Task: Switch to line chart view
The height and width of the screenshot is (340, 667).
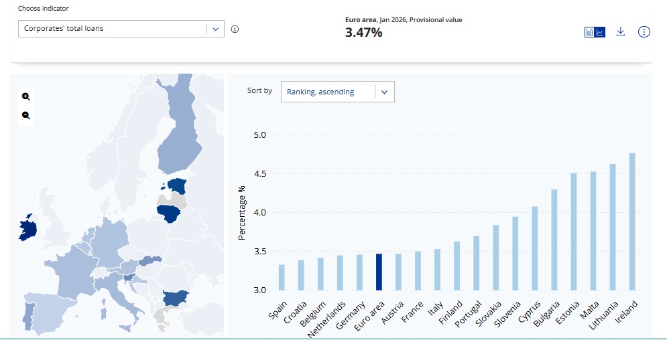Action: pyautogui.click(x=601, y=32)
